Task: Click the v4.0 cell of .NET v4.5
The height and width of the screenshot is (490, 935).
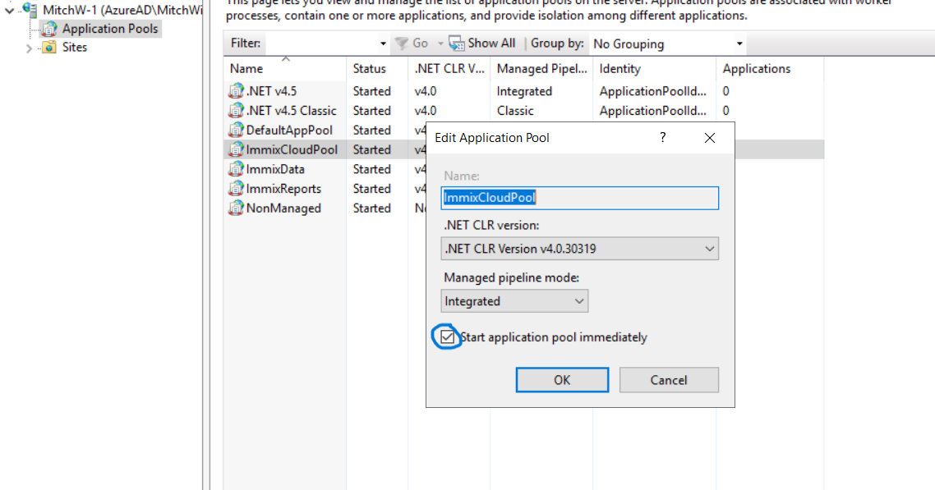Action: click(x=425, y=91)
